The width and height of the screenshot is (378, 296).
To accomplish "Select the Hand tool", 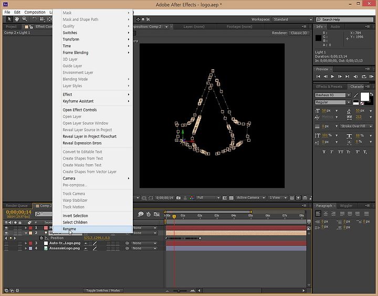I will 17,19.
